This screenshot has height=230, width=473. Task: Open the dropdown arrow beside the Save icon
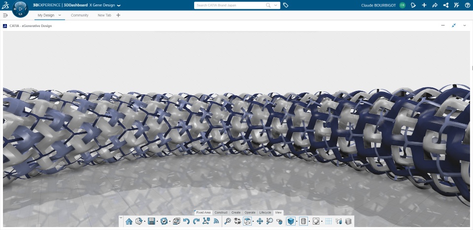[157, 222]
